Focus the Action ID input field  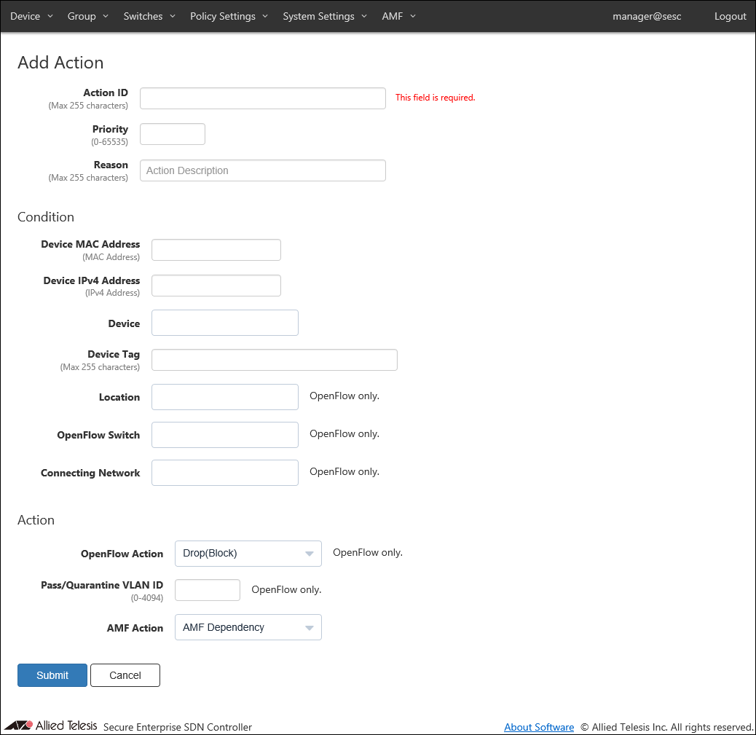[x=263, y=98]
